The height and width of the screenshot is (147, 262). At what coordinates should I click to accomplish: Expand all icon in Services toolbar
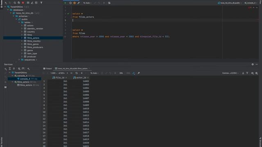pyautogui.click(x=10, y=69)
